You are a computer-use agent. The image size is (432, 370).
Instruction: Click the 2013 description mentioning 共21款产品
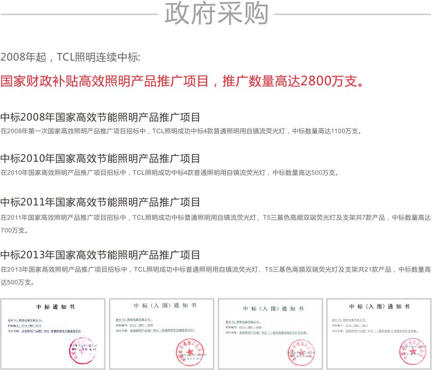(x=216, y=270)
